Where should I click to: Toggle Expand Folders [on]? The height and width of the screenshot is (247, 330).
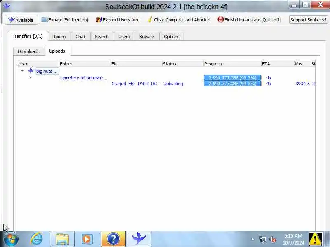click(x=65, y=20)
